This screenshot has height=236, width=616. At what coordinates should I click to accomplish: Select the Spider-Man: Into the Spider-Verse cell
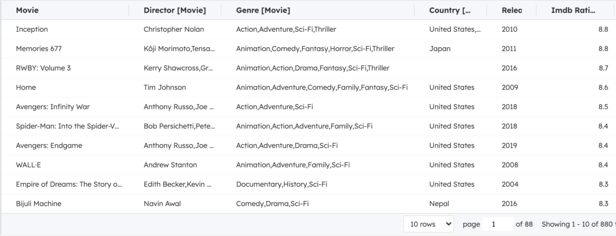coord(67,126)
